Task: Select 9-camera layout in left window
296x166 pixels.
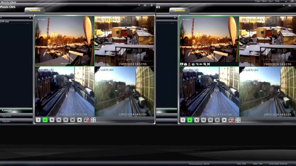Action: pyautogui.click(x=52, y=120)
